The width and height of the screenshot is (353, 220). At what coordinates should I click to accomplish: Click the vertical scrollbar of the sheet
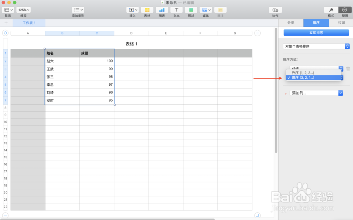(x=276, y=90)
